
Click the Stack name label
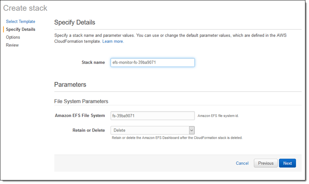point(93,63)
